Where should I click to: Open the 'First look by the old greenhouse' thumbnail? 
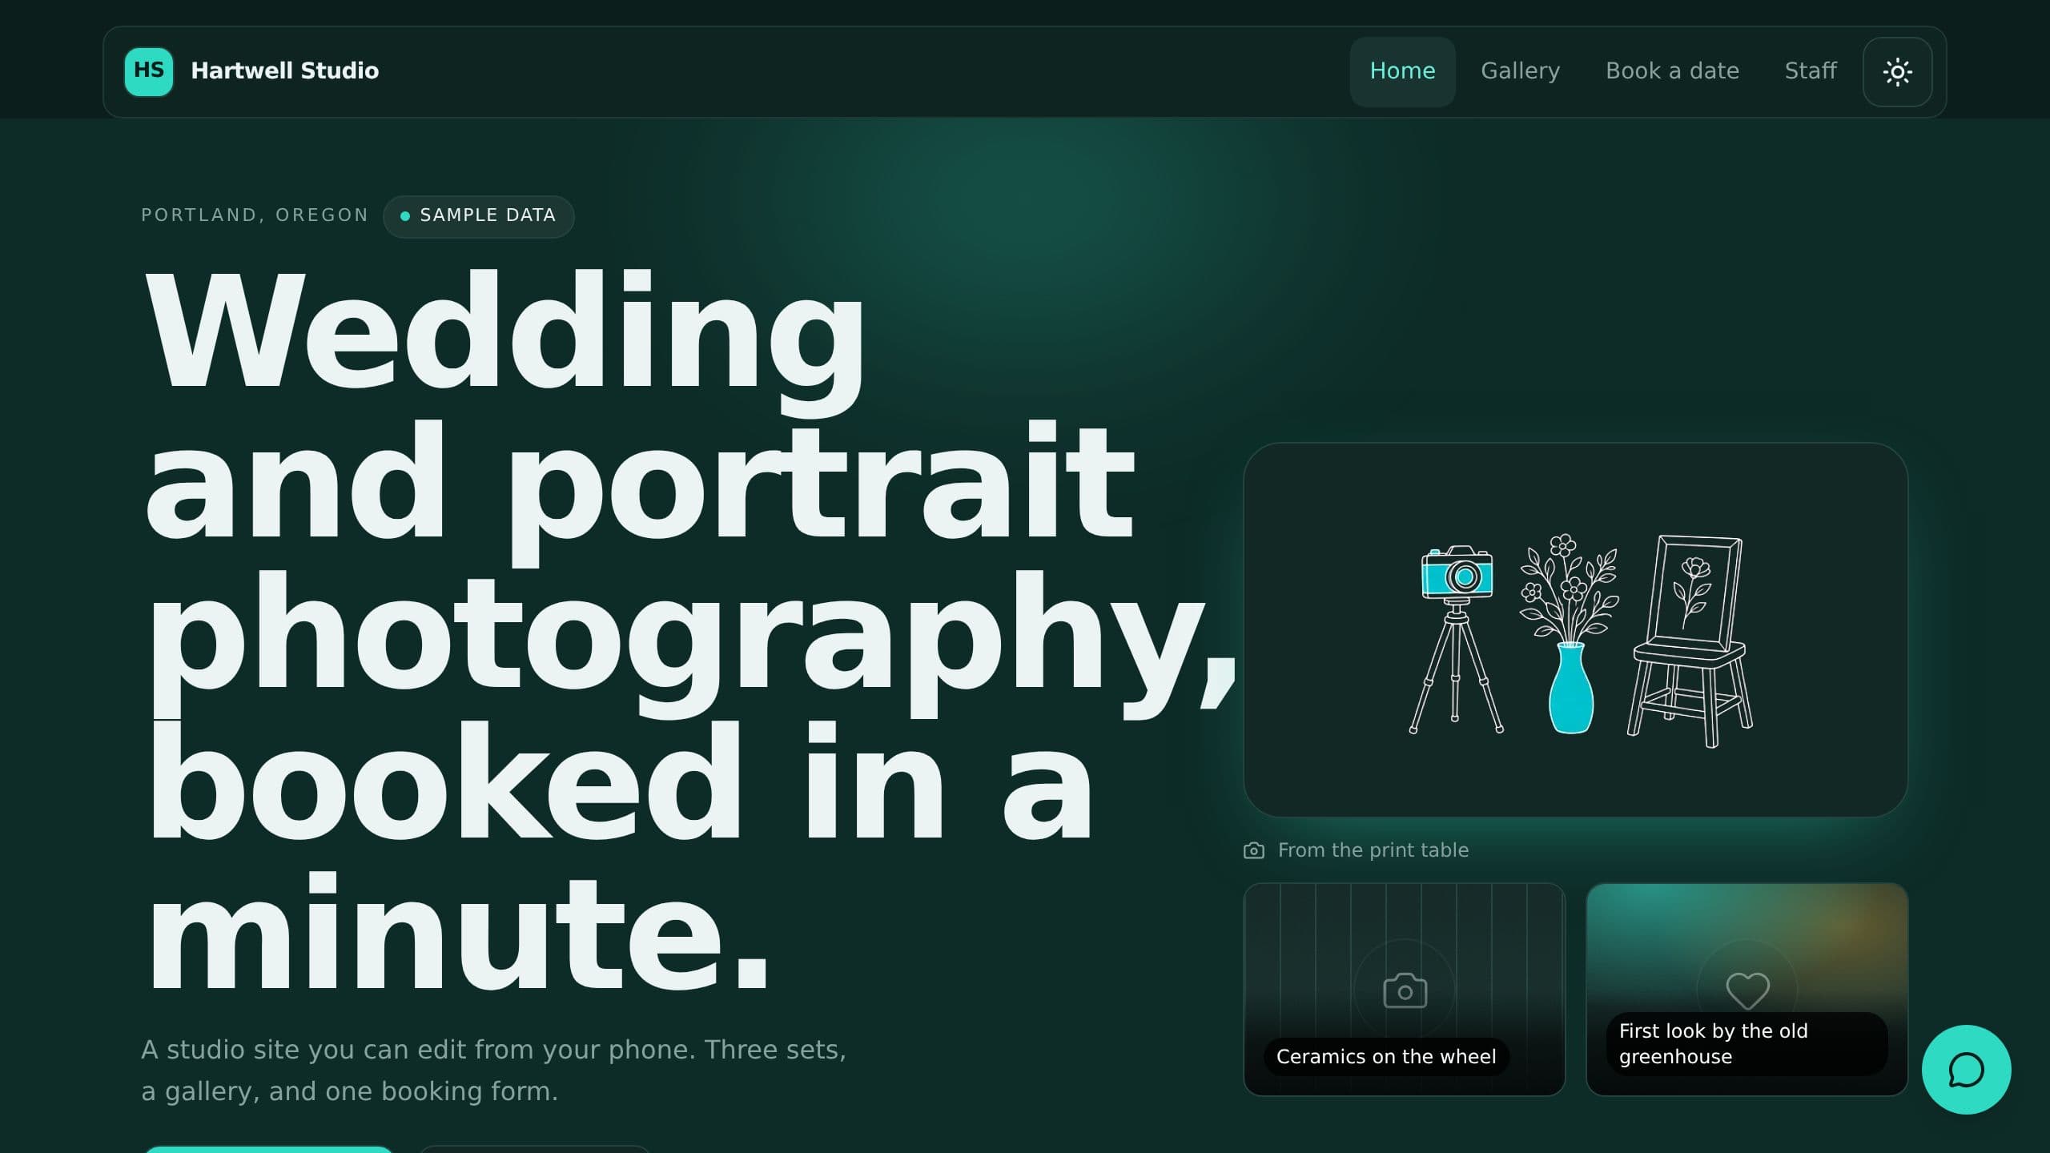pos(1747,990)
